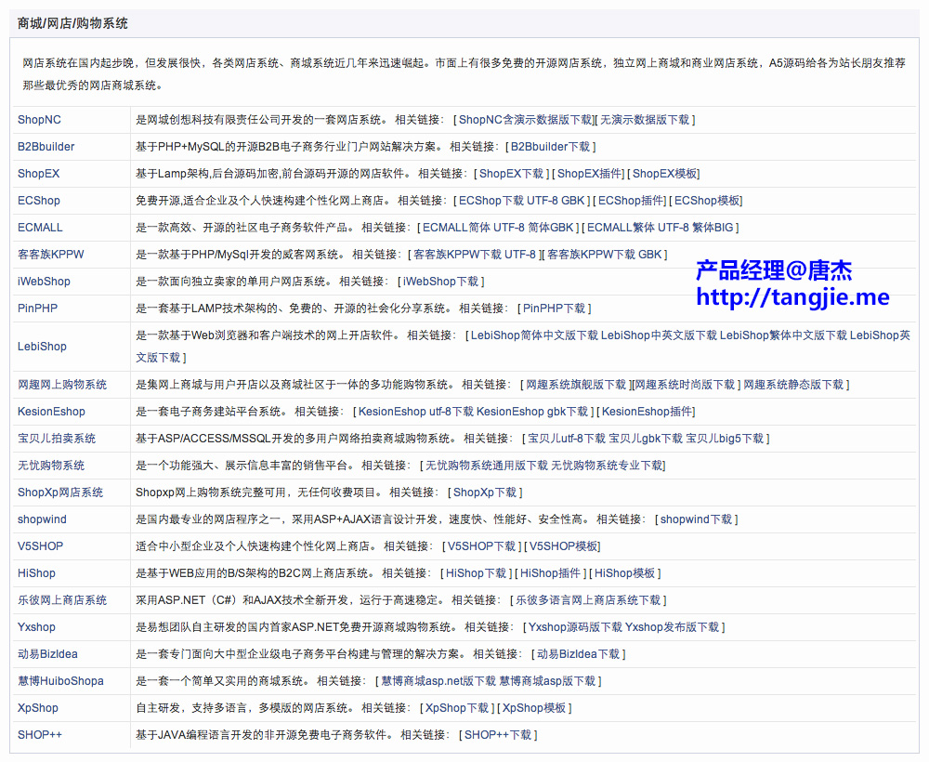Screen dimensions: 929x762
Task: Open the ECShop模板 link
Action: [x=707, y=201]
